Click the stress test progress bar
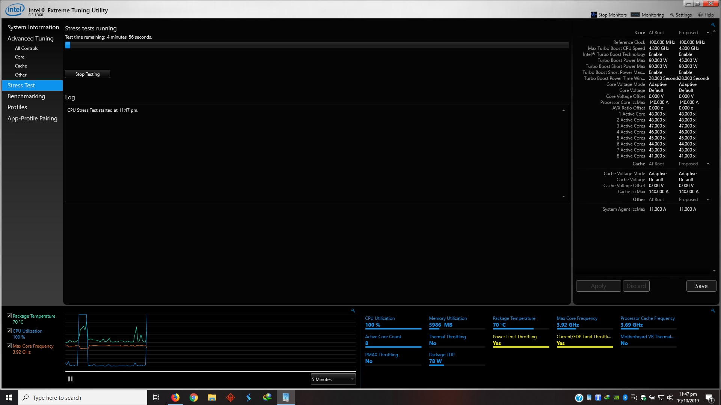Screen dimensions: 721x405 click(317, 45)
